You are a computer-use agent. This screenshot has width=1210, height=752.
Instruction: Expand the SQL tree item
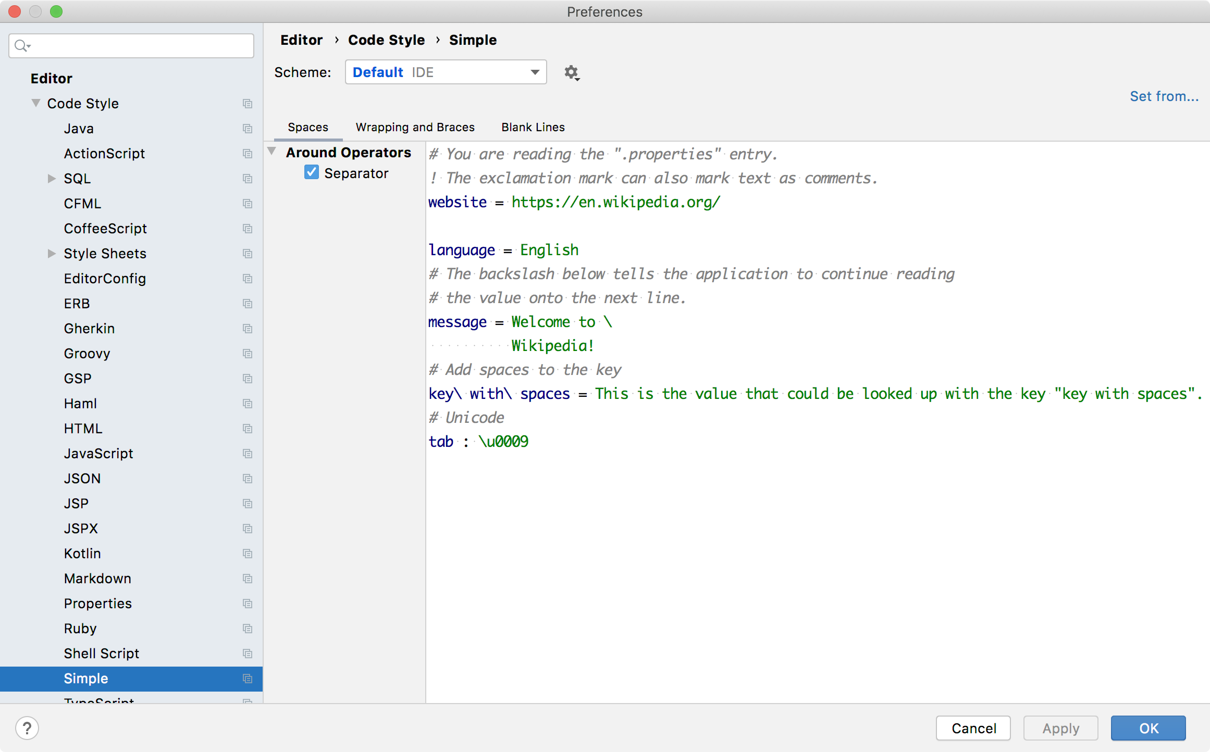pyautogui.click(x=52, y=178)
